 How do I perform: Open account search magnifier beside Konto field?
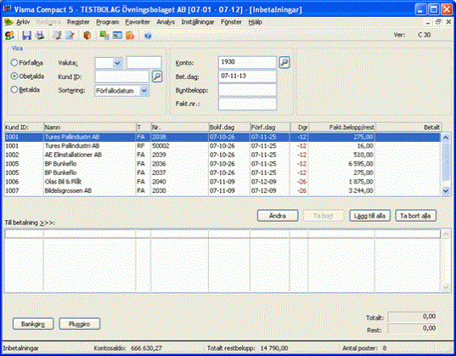click(284, 62)
